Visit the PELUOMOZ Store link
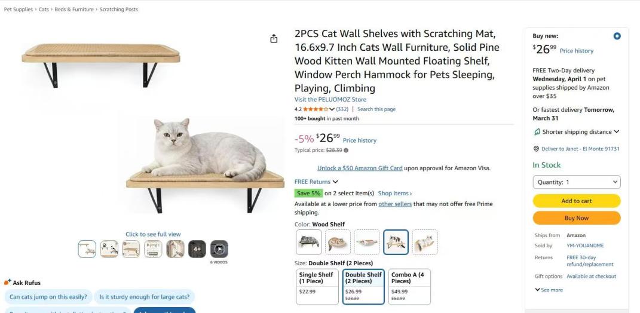The height and width of the screenshot is (313, 640). point(330,99)
